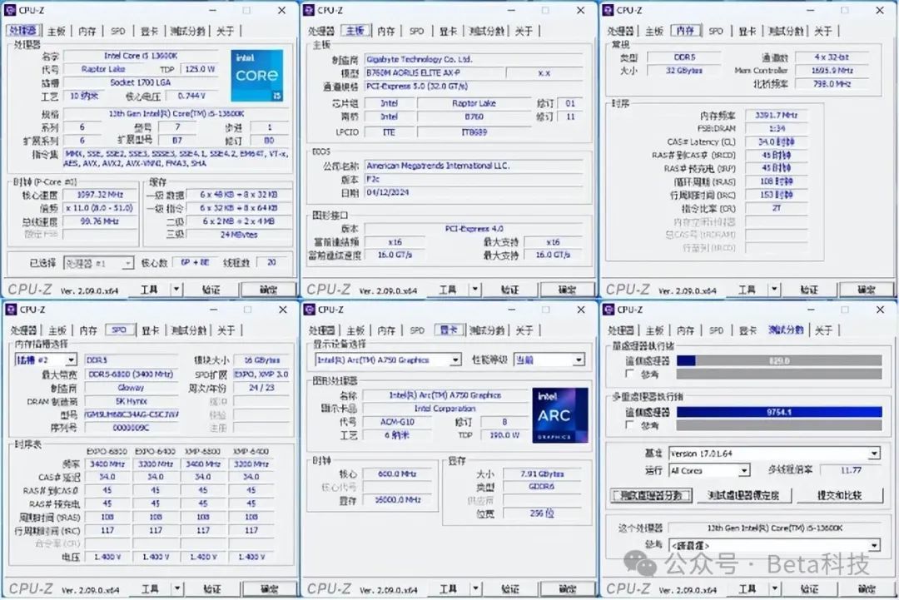Expand 工具 arrow in Processor (处理器) window
Viewport: 899px width, 600px height.
(x=176, y=290)
